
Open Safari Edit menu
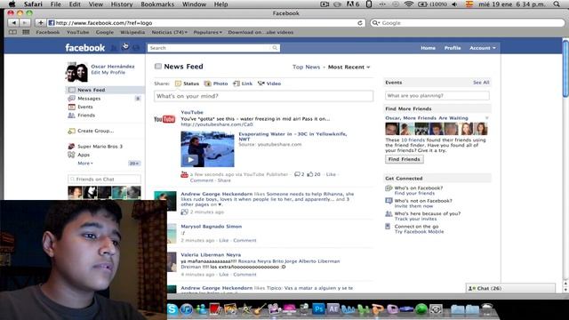pos(75,4)
